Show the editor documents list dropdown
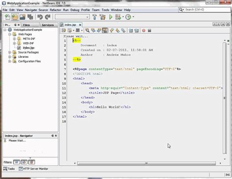232x179 pixels. click(223, 25)
